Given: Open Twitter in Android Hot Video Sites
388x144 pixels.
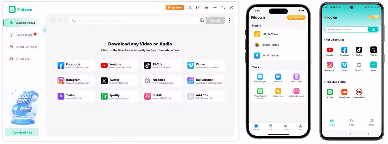Looking at the screenshot, I should (374, 51).
